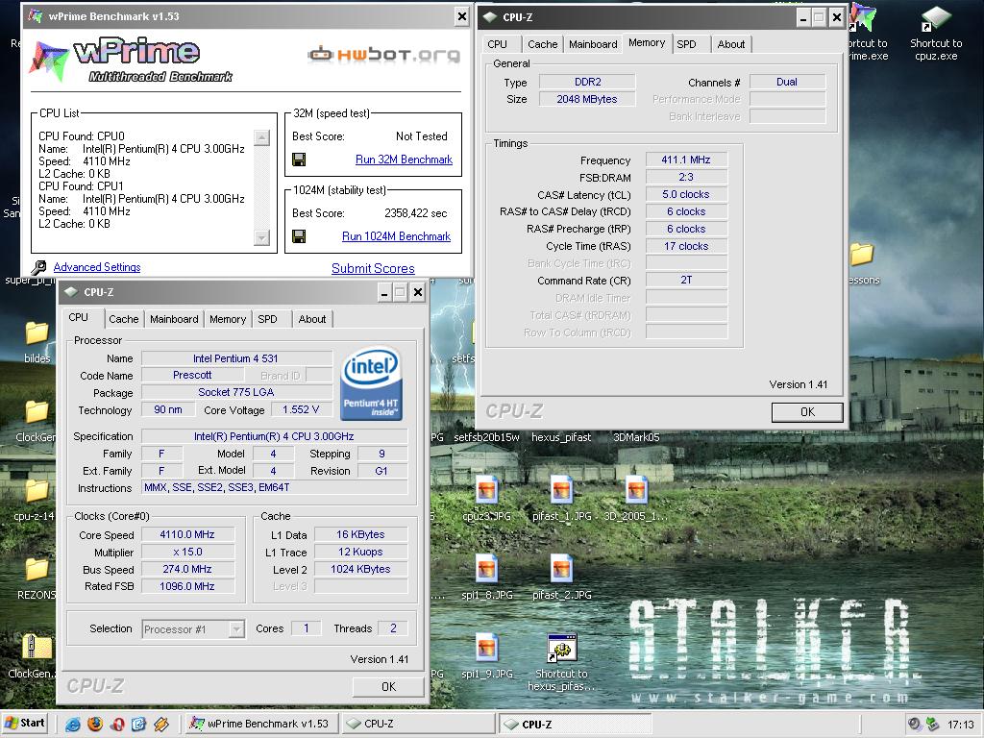Click the Run 32M Benchmark link
This screenshot has height=738, width=984.
pyautogui.click(x=404, y=160)
